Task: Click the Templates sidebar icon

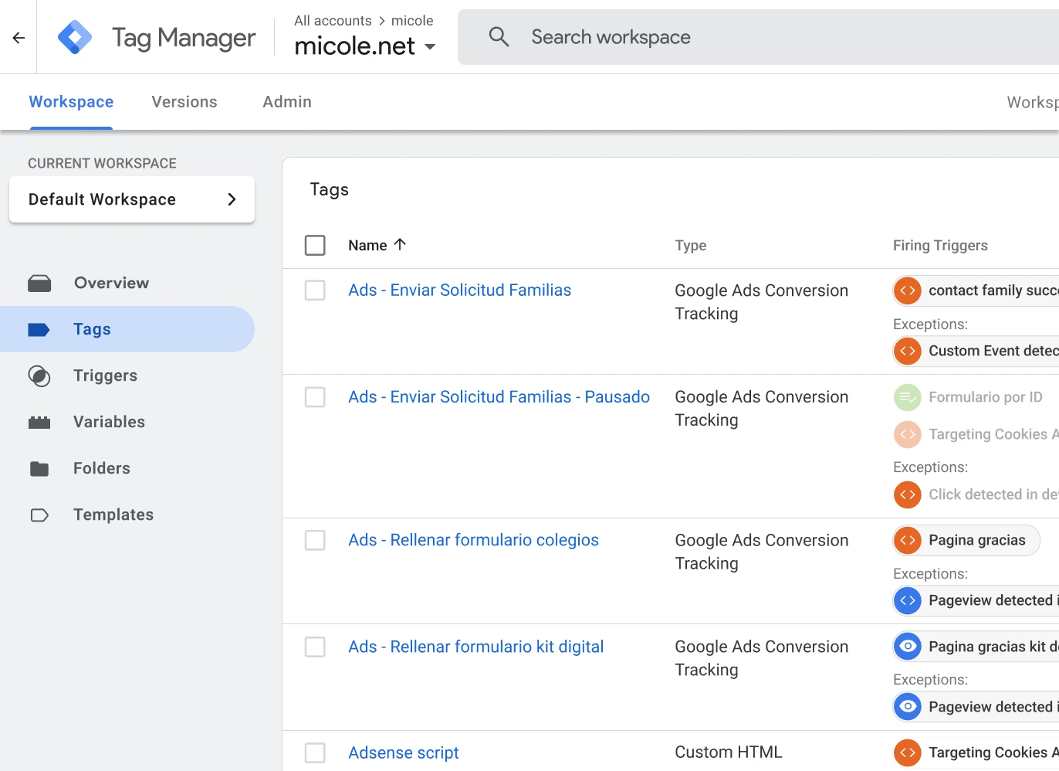Action: click(39, 515)
